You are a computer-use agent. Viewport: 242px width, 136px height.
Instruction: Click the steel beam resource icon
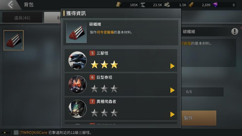point(143,5)
